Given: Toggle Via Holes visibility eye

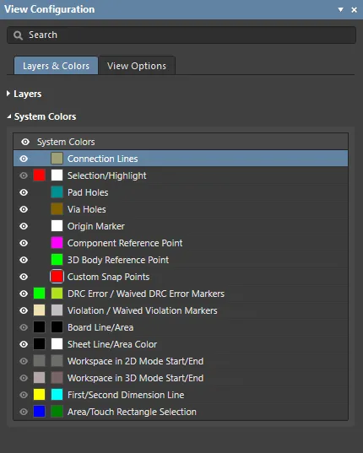Looking at the screenshot, I should coord(24,209).
